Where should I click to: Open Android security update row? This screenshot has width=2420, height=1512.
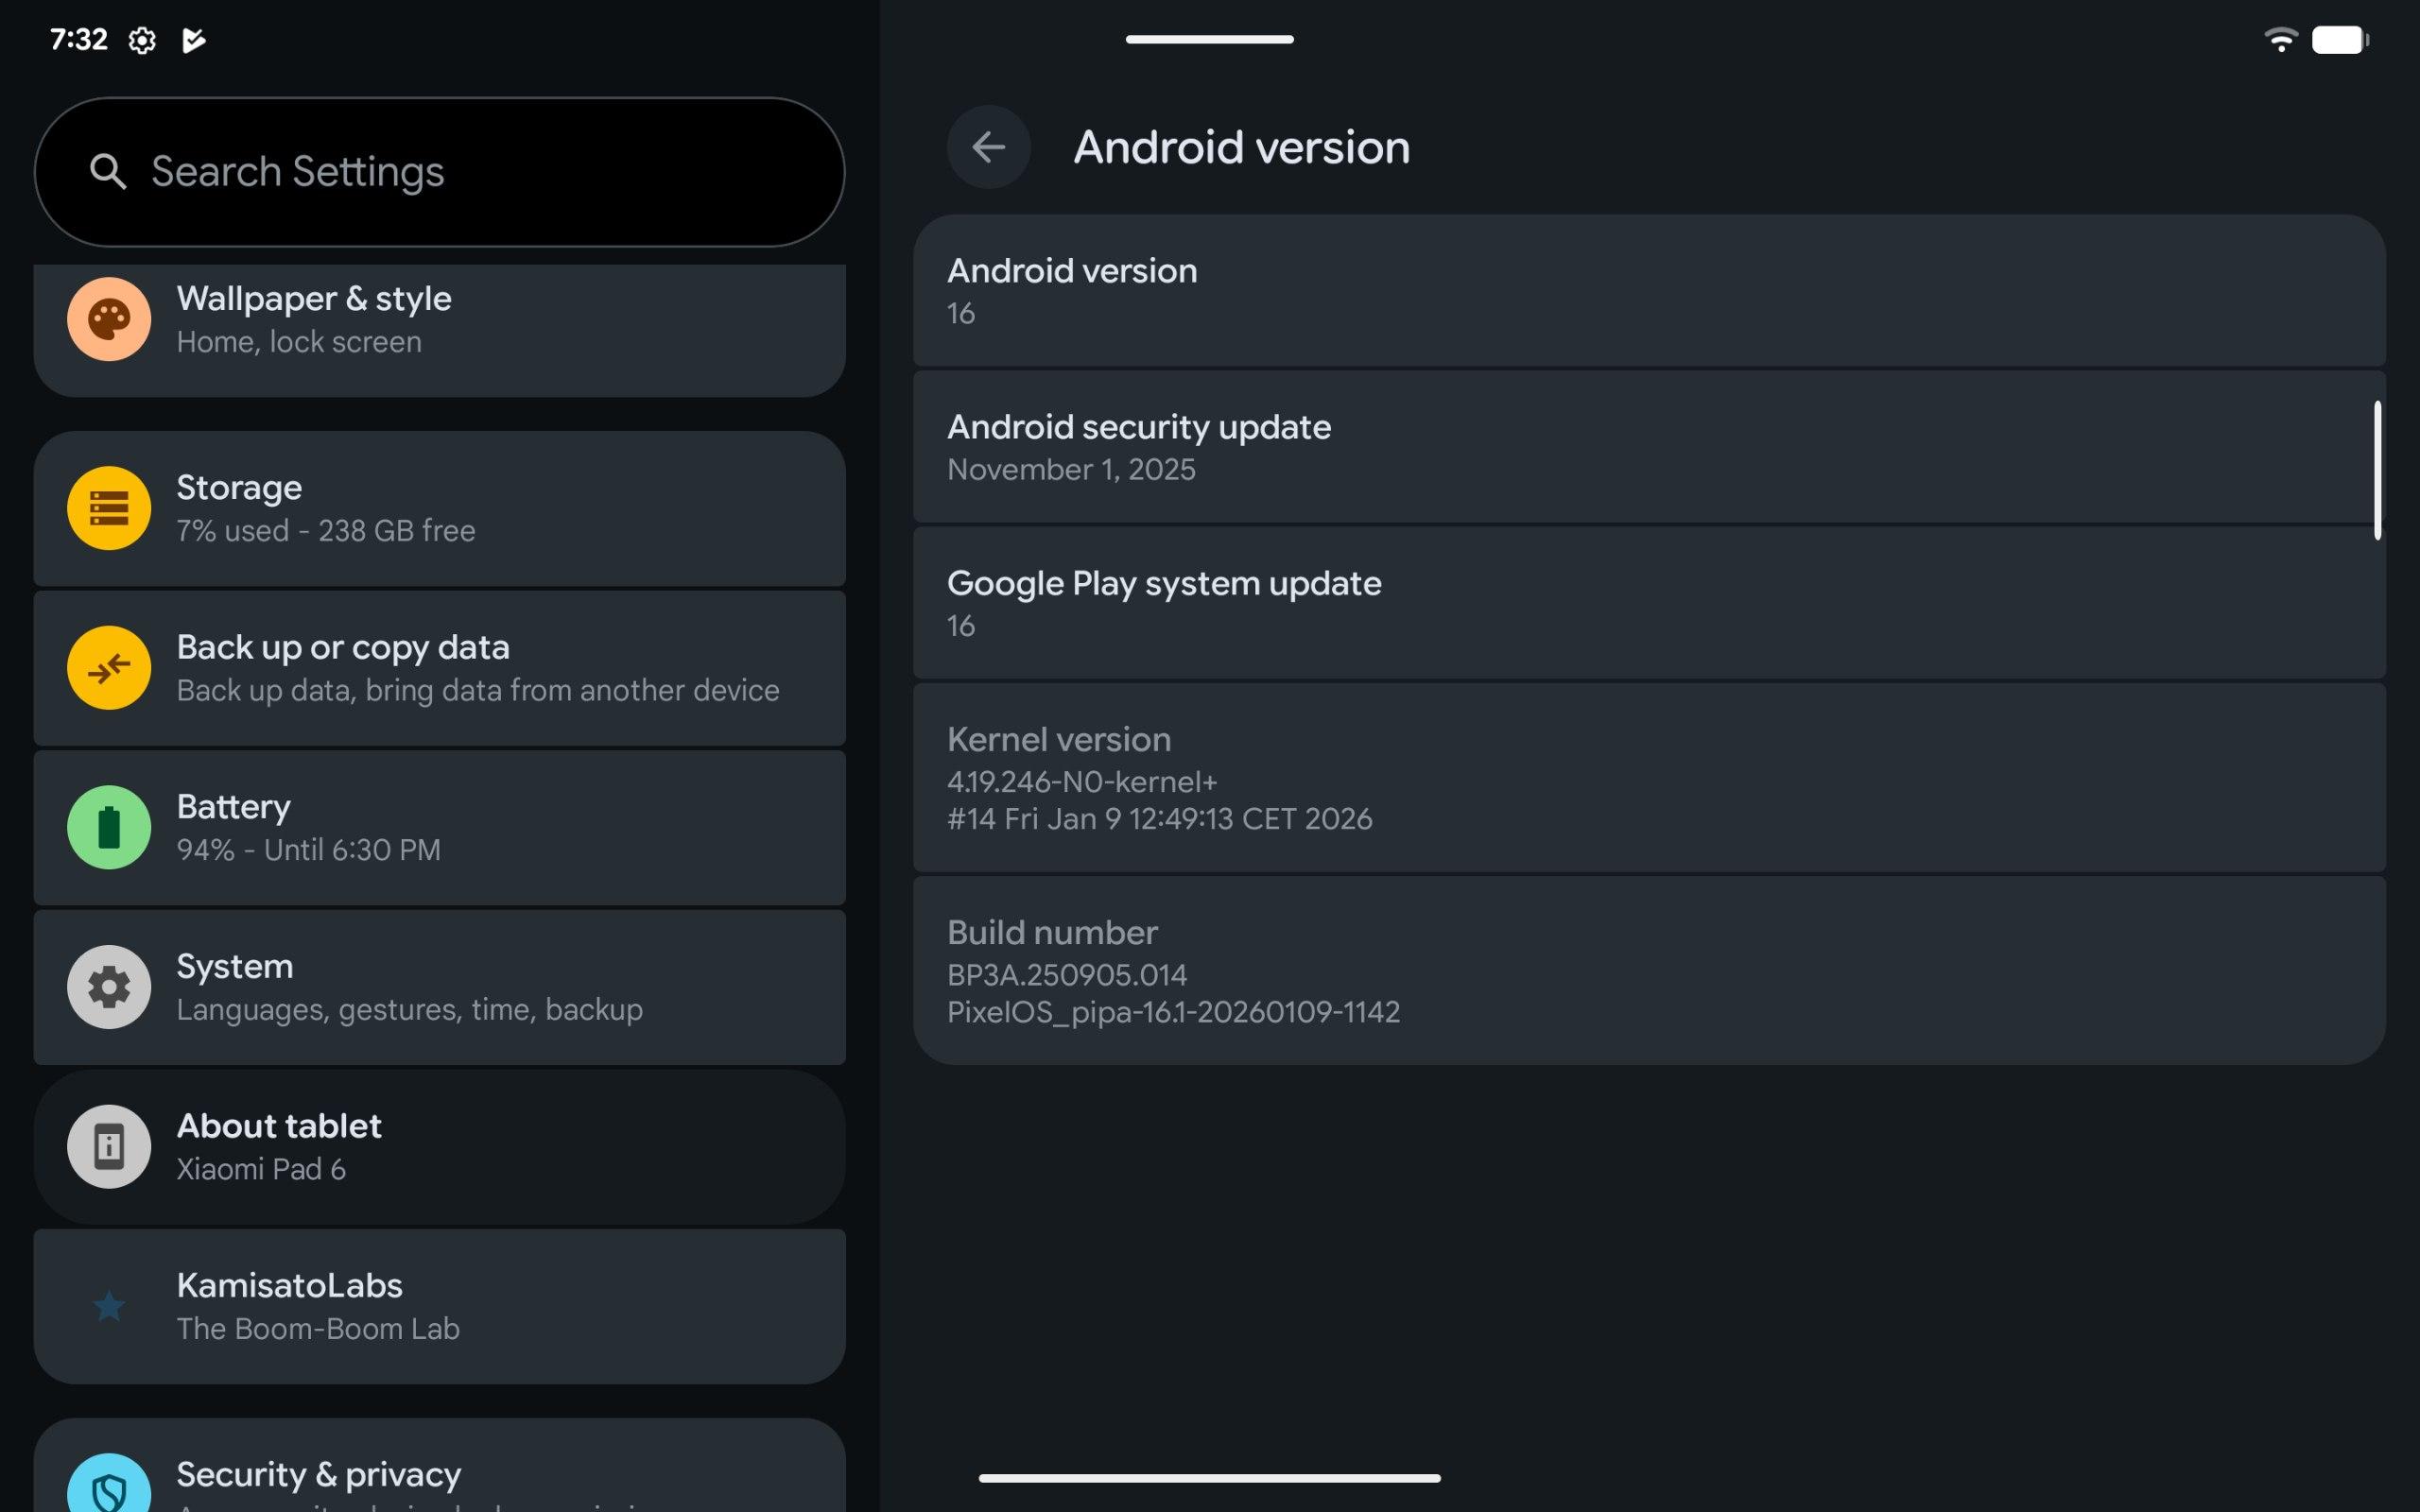point(1648,447)
